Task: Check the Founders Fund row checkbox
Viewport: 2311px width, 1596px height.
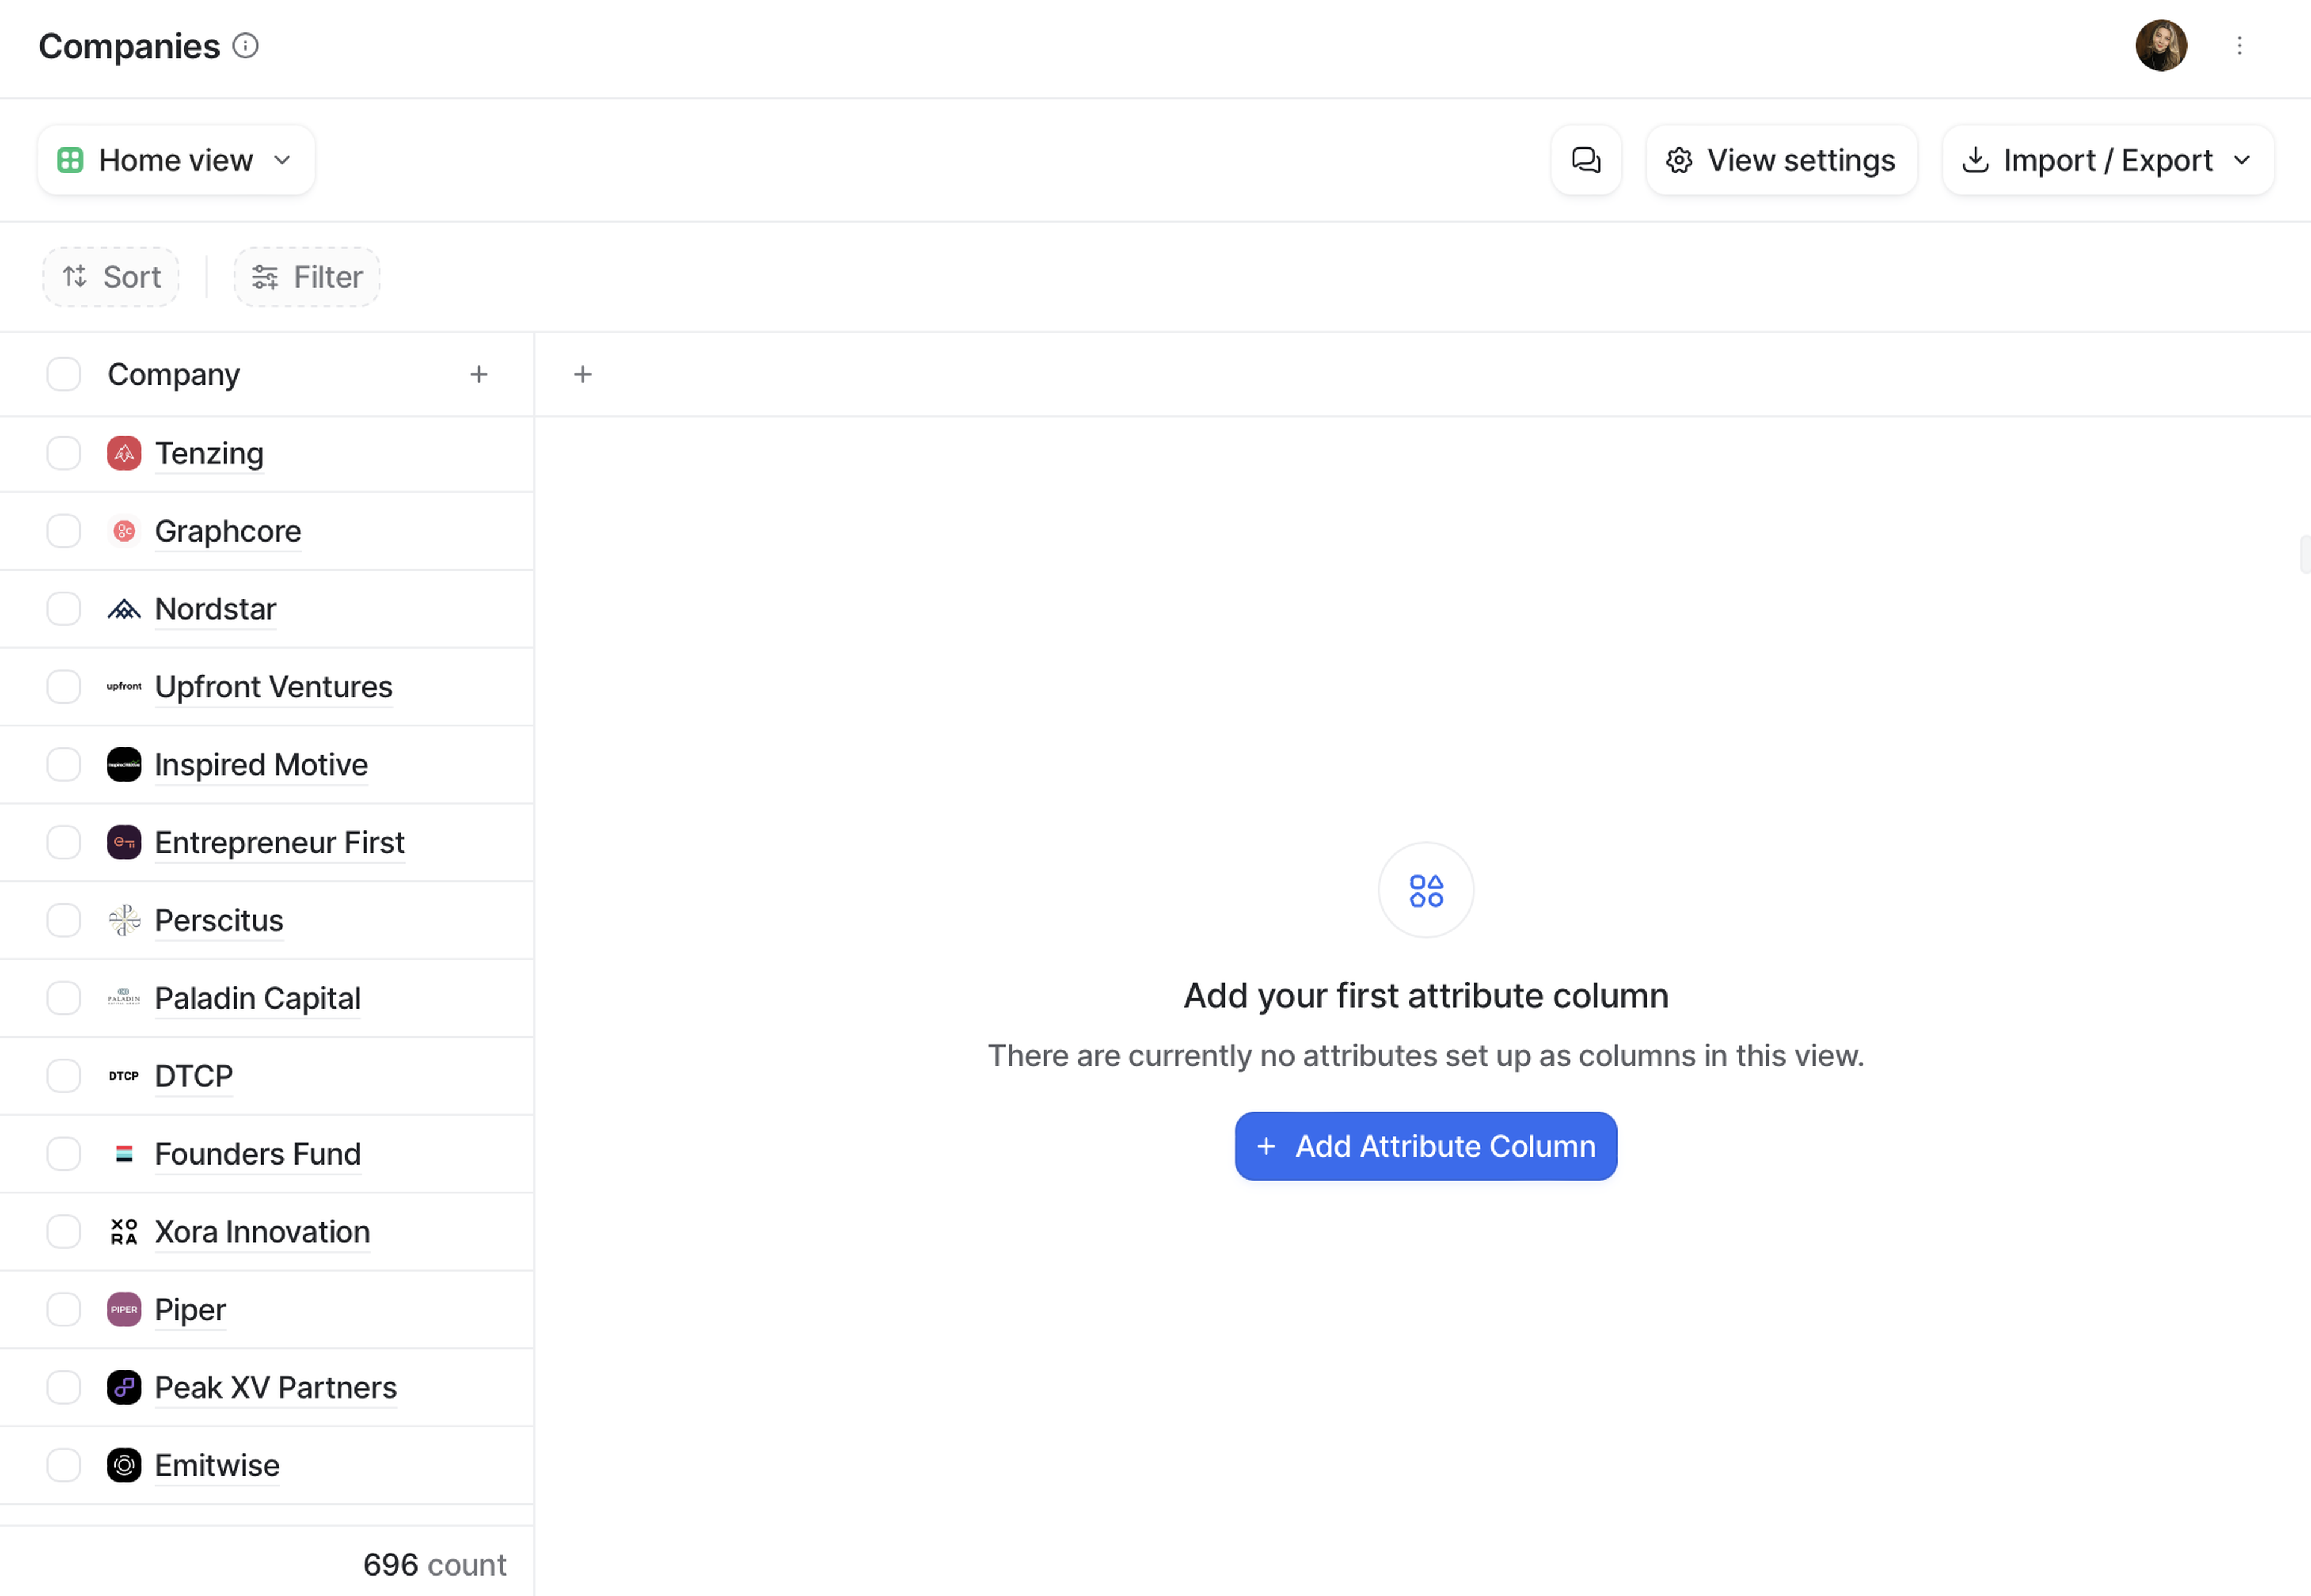Action: point(64,1154)
